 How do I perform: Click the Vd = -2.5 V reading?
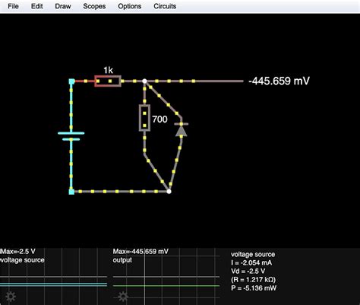pos(248,272)
